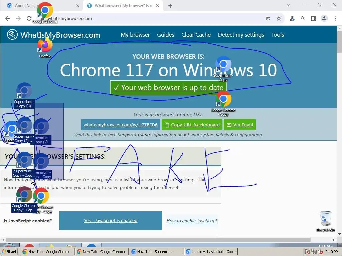Screen dimensions: 342x256
Task: Click the WhatIsMyBrowser.com logo
Action: tap(53, 35)
